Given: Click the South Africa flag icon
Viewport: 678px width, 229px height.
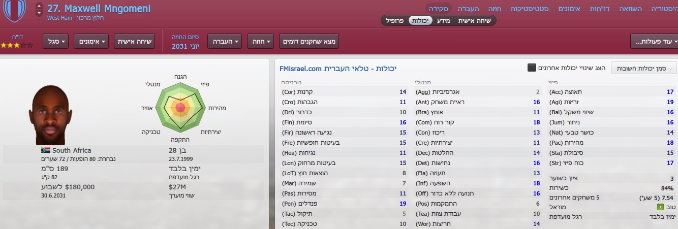Looking at the screenshot, I should (46, 150).
